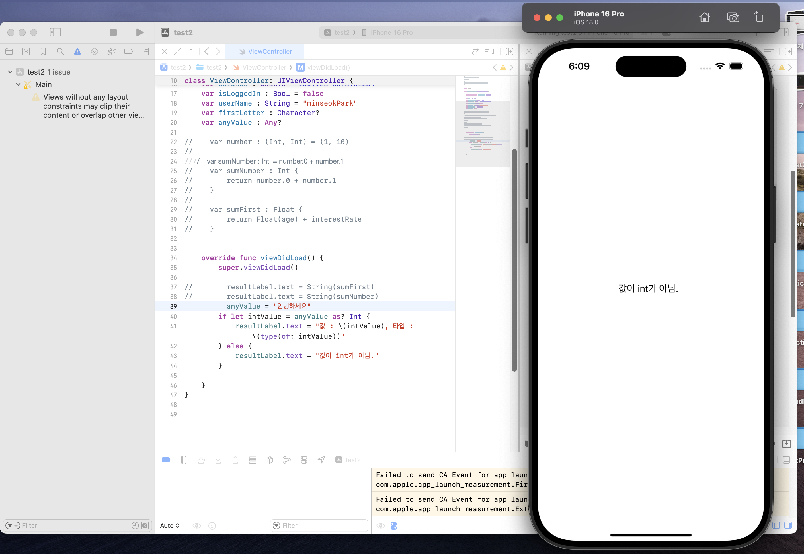Click the iPhone 16 Pro destination selector
Image resolution: width=804 pixels, height=554 pixels.
coord(391,33)
